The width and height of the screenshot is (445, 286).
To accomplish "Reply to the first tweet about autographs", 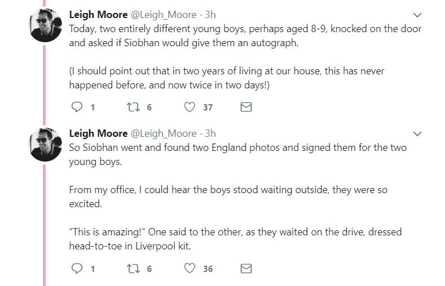I will pyautogui.click(x=78, y=107).
